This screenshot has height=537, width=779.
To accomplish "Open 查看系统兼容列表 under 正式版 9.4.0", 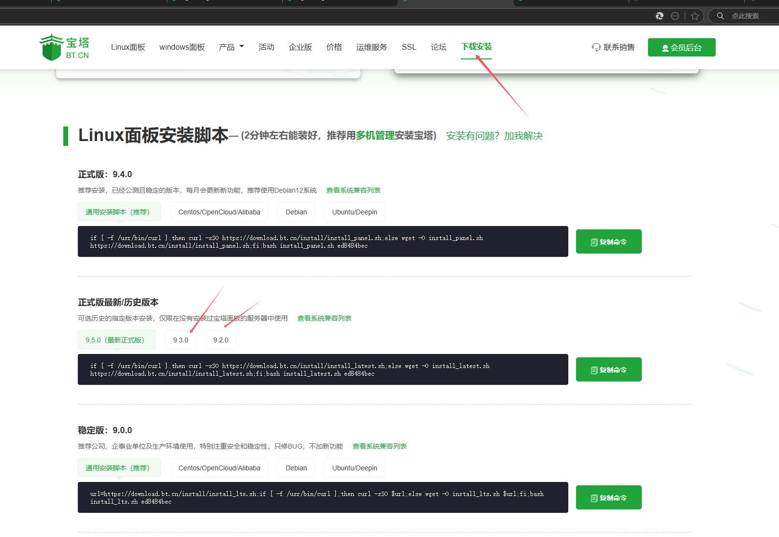I will pos(353,190).
